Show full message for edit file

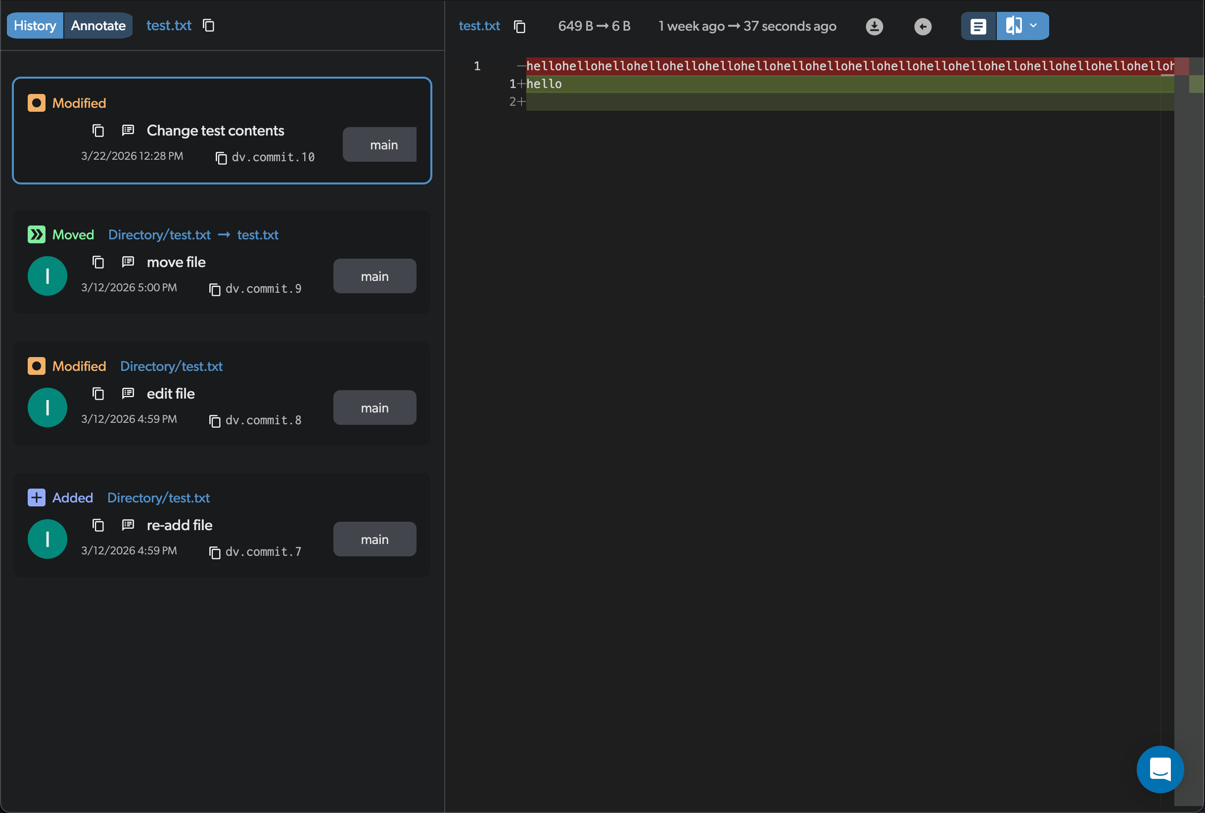tap(128, 394)
